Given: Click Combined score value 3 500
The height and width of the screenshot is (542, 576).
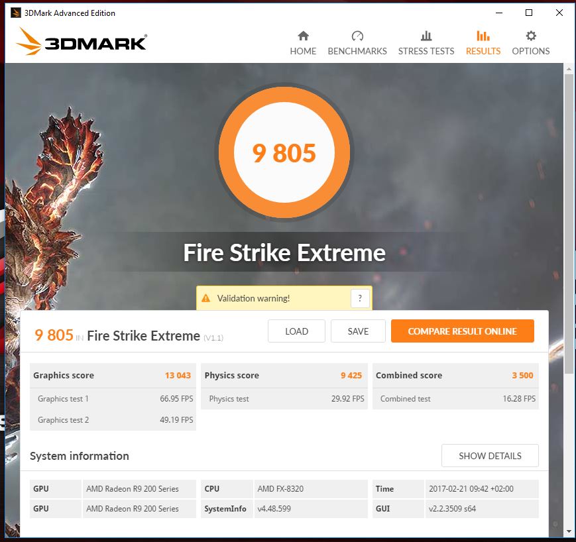Looking at the screenshot, I should 522,375.
